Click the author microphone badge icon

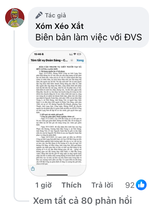click(x=39, y=15)
